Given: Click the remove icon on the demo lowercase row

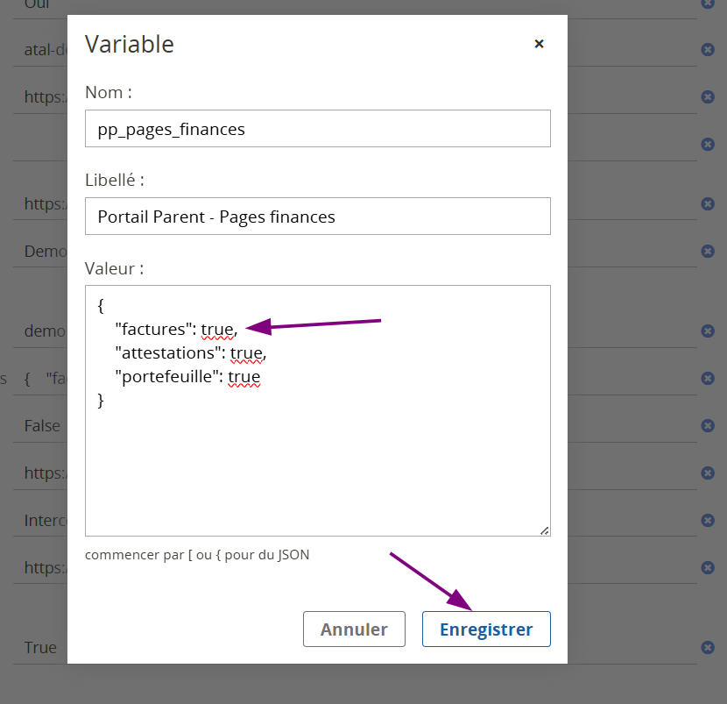Looking at the screenshot, I should coord(708,331).
